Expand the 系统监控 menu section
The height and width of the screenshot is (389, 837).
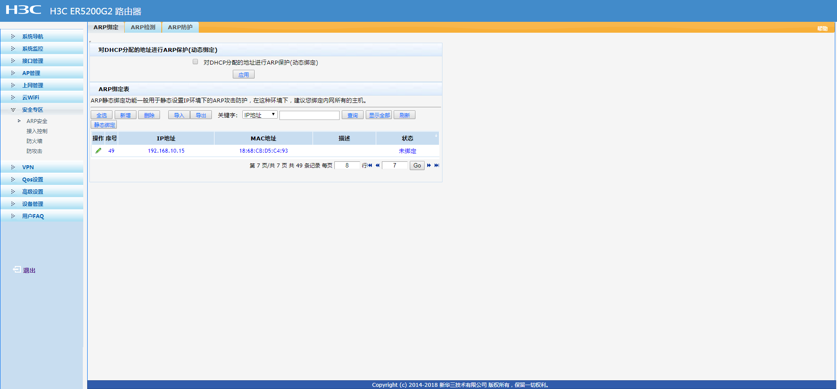pos(42,48)
